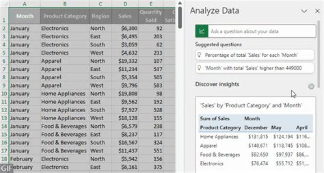Click cell with sales $6,495
This screenshot has height=173, width=324.
(x=125, y=36)
